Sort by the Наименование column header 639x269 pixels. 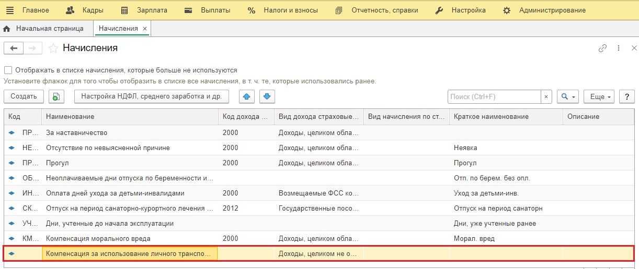click(130, 117)
